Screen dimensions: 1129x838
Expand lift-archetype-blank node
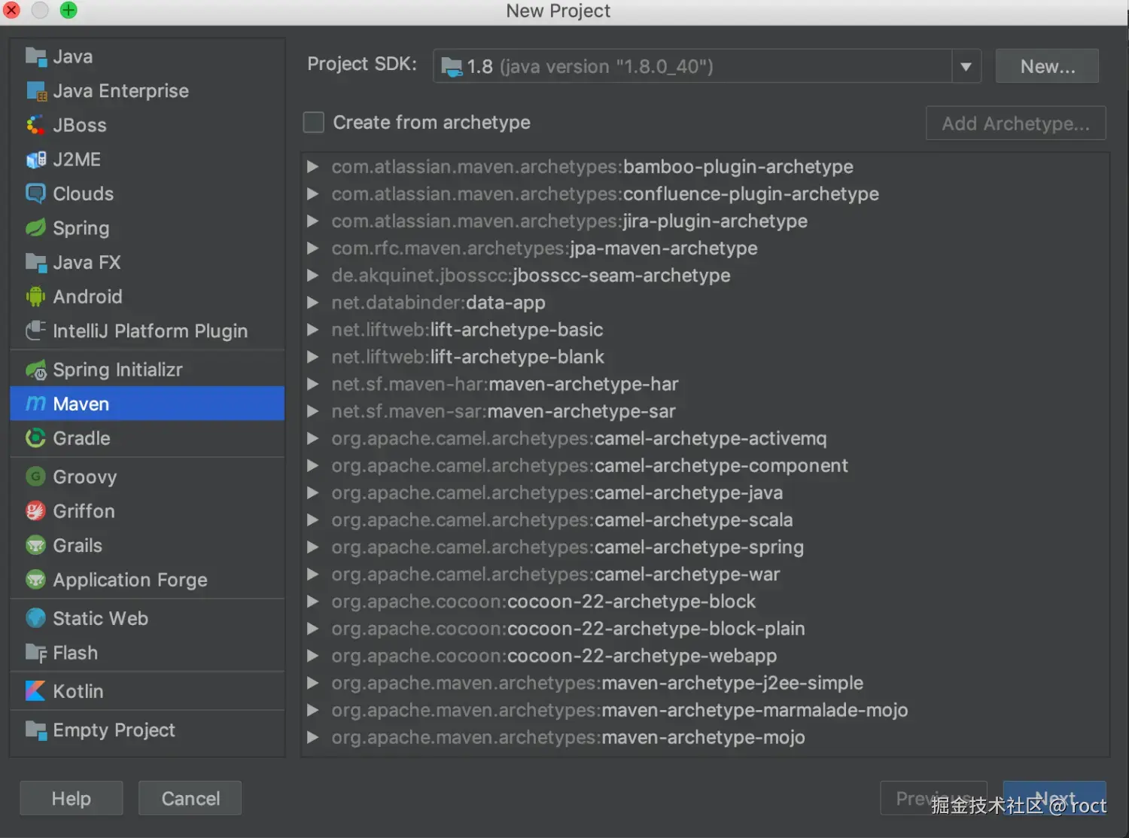click(312, 356)
